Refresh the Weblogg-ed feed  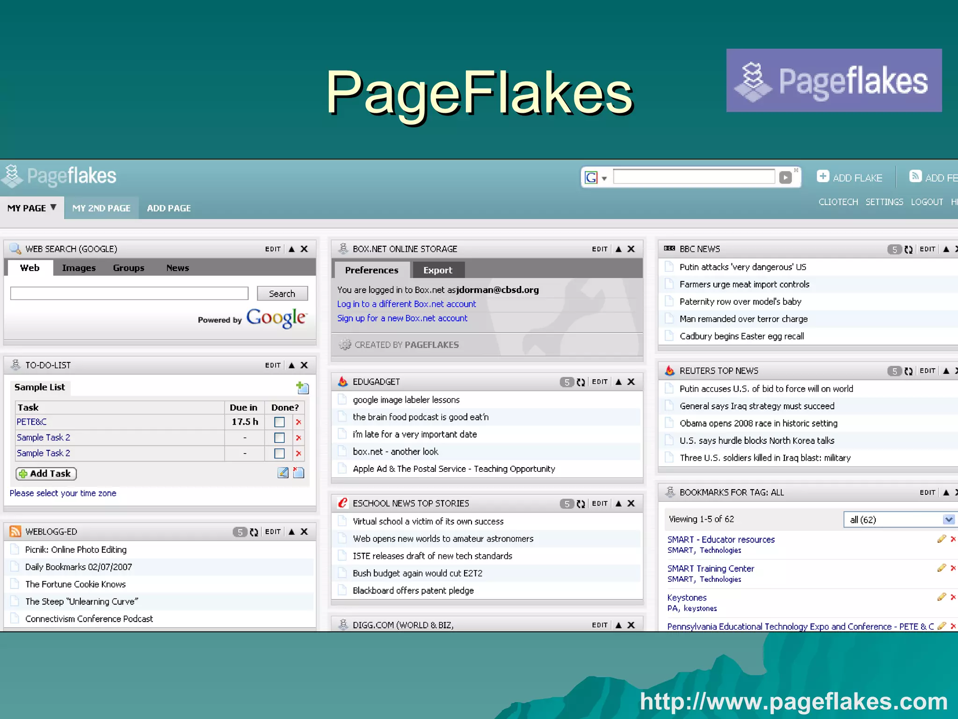(254, 532)
